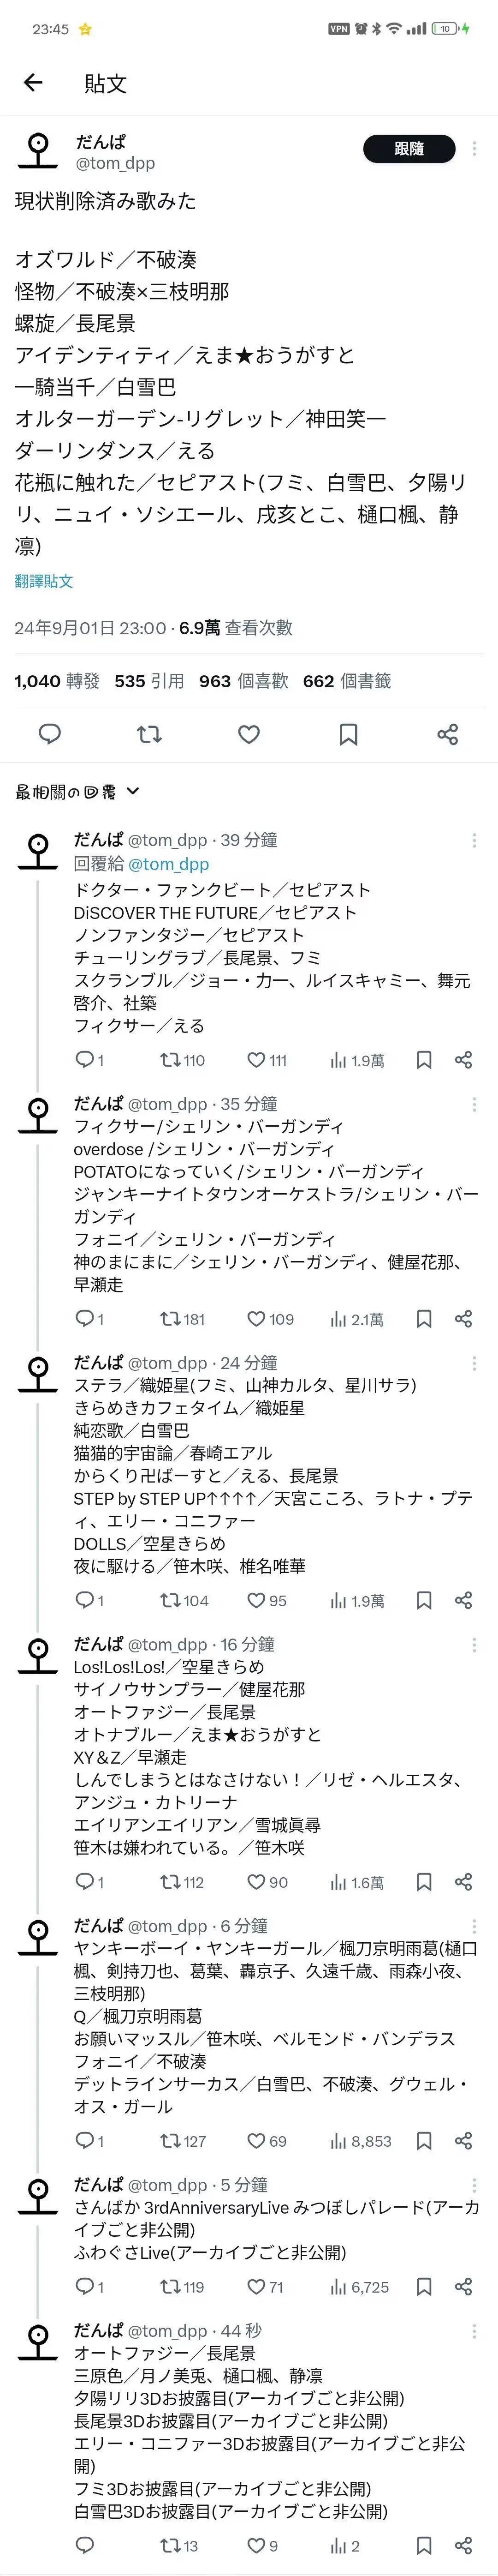Open the 535 引用 quotes list

pos(149,681)
